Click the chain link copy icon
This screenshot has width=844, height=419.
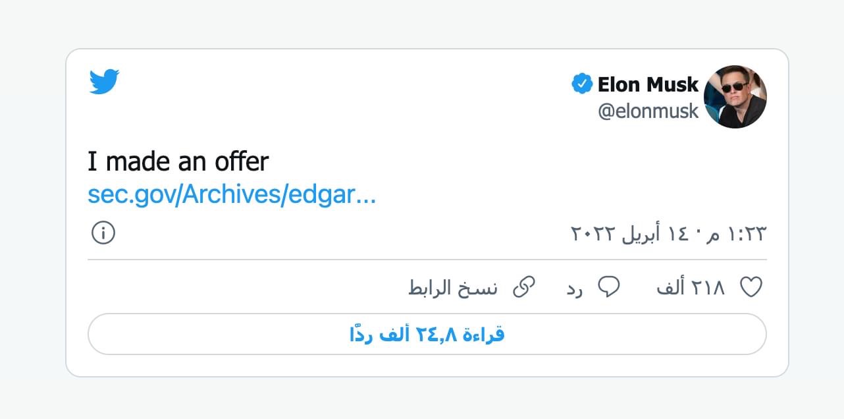(x=524, y=287)
